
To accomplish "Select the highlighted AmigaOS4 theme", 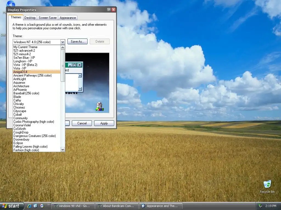I will [36, 72].
